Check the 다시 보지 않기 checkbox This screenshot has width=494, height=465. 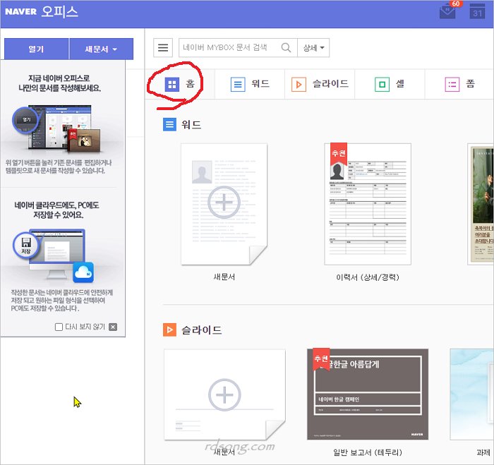(59, 327)
